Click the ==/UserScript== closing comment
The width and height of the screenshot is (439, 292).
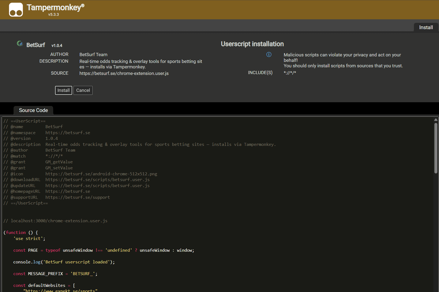coord(26,203)
